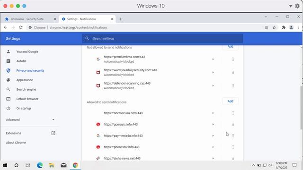303x170 pixels.
Task: Open more actions for phonestar.info
Action: pos(233,147)
